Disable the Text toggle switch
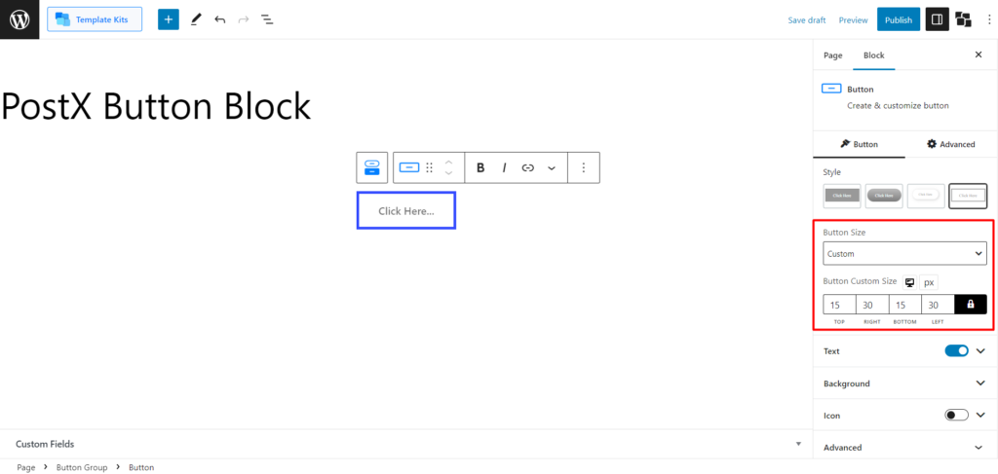Viewport: 998px width, 474px height. 957,350
